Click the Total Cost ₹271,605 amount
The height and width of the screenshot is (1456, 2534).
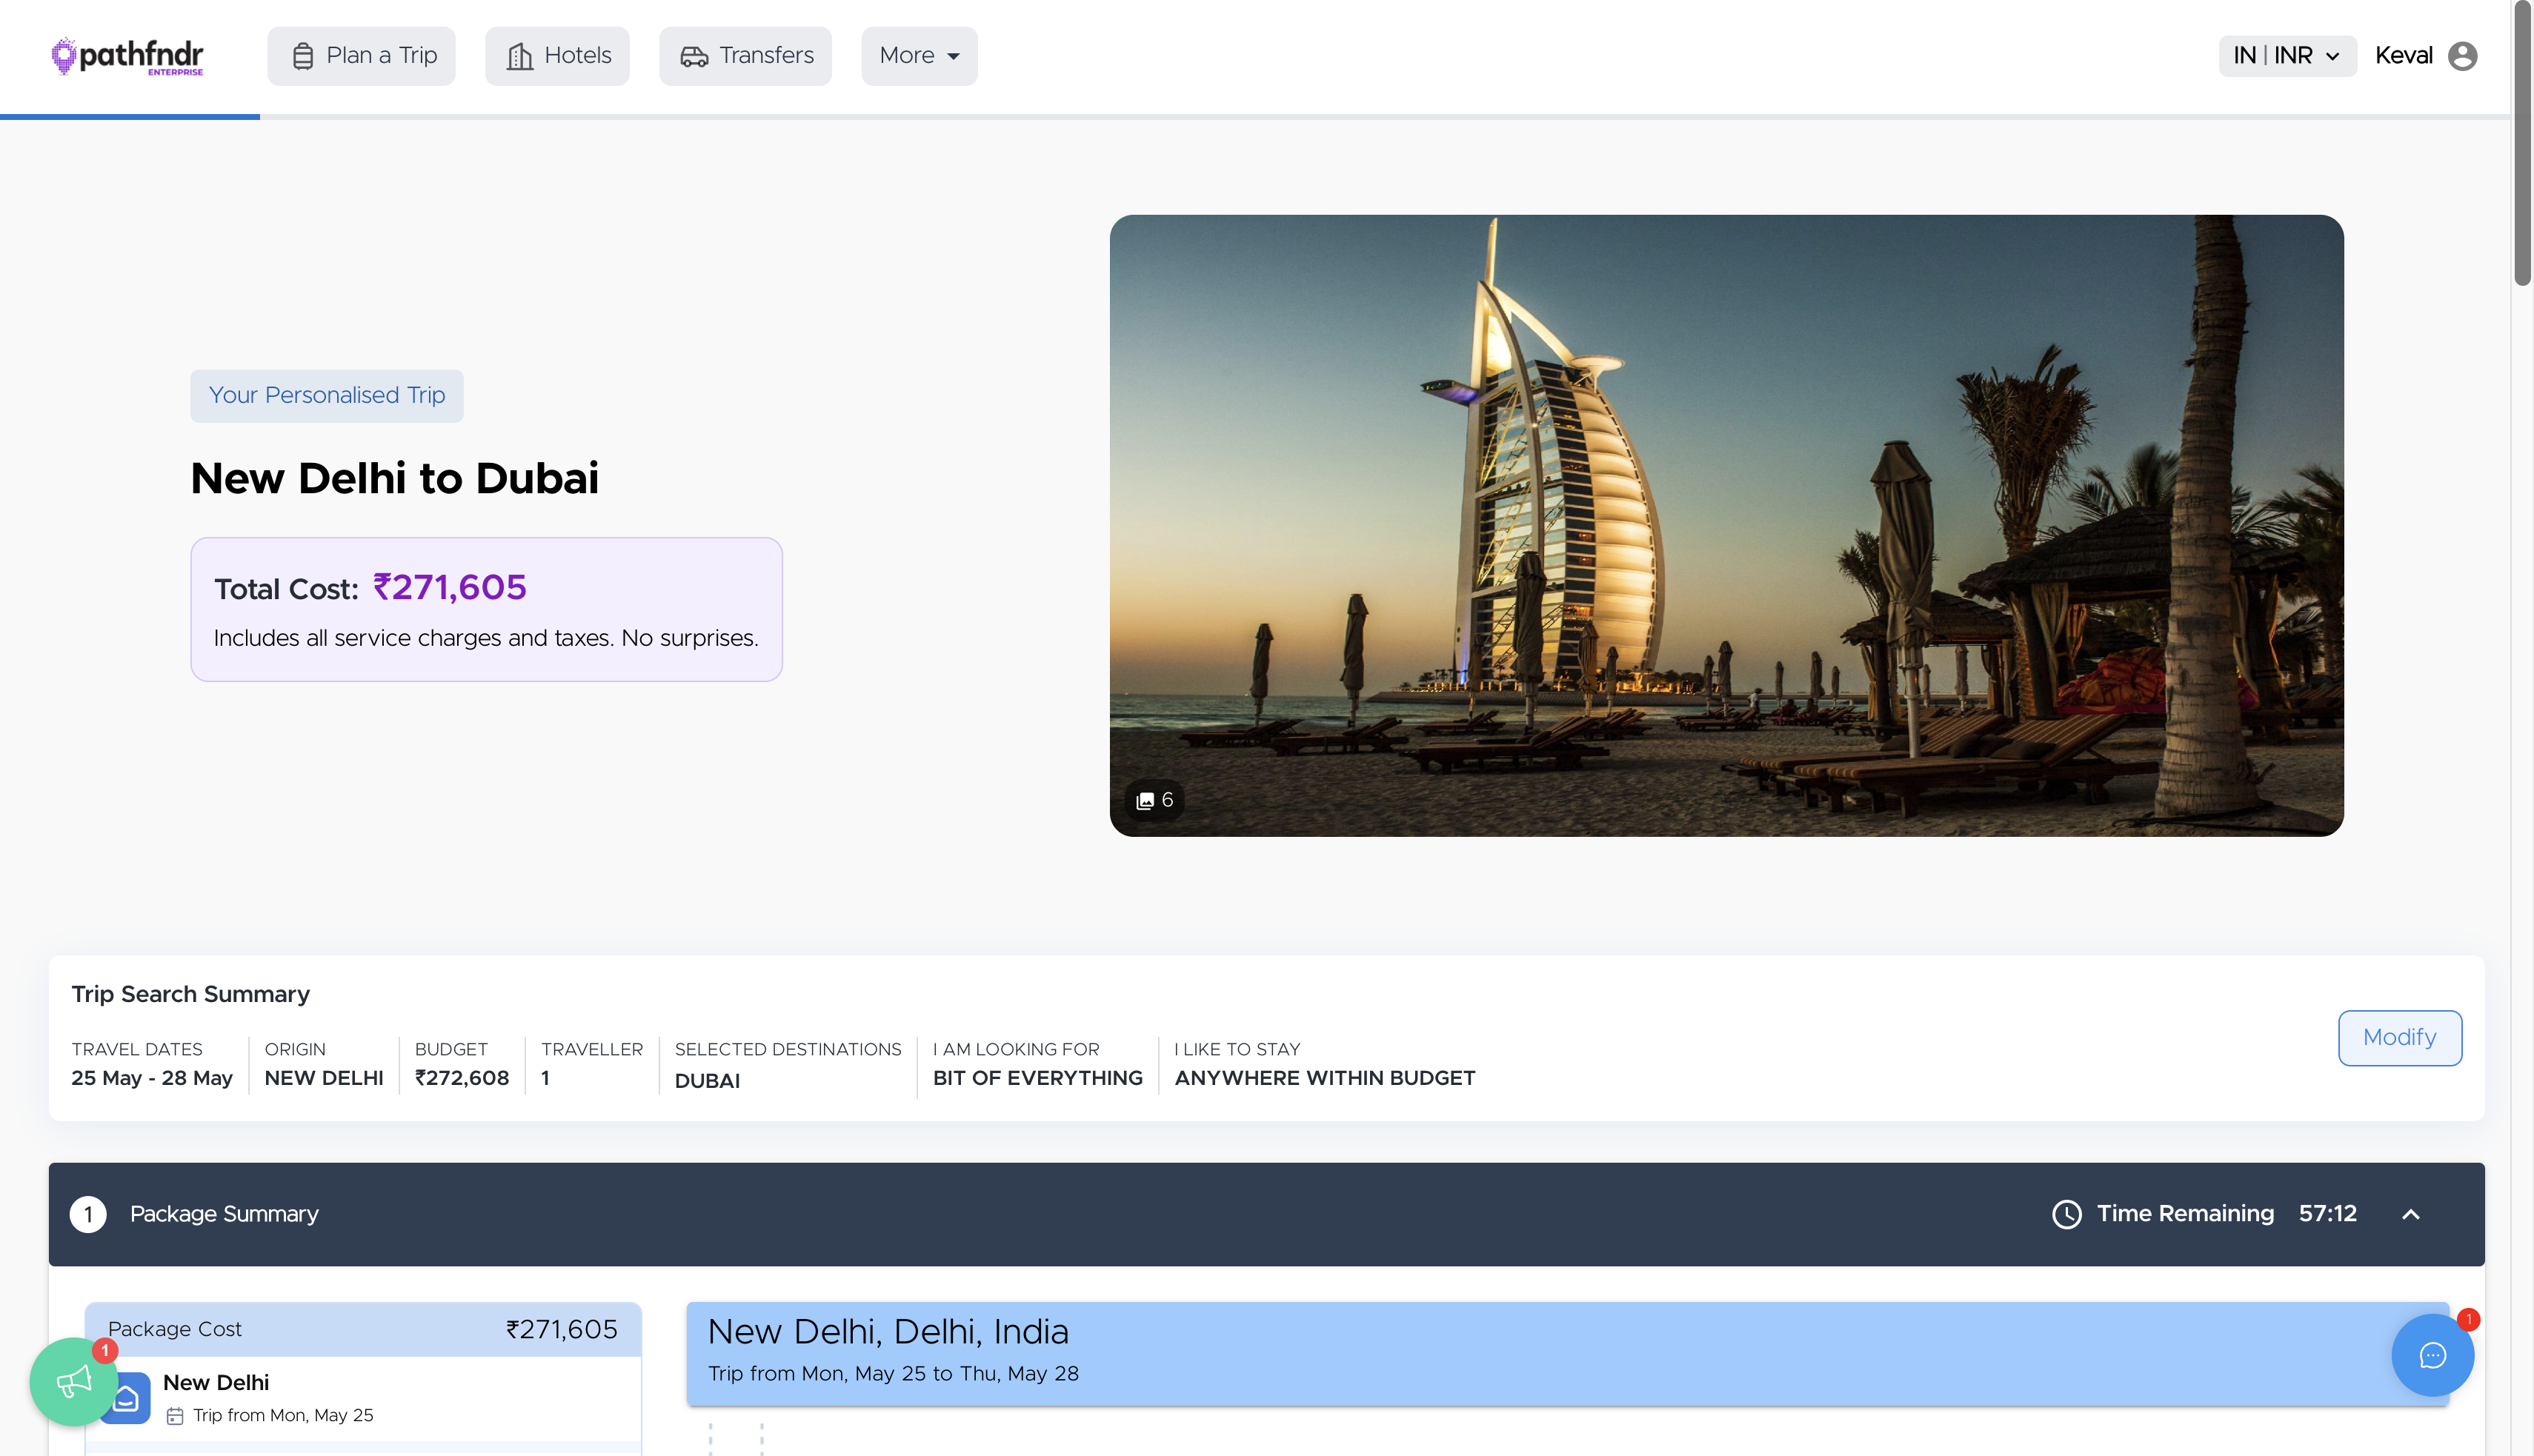click(449, 587)
